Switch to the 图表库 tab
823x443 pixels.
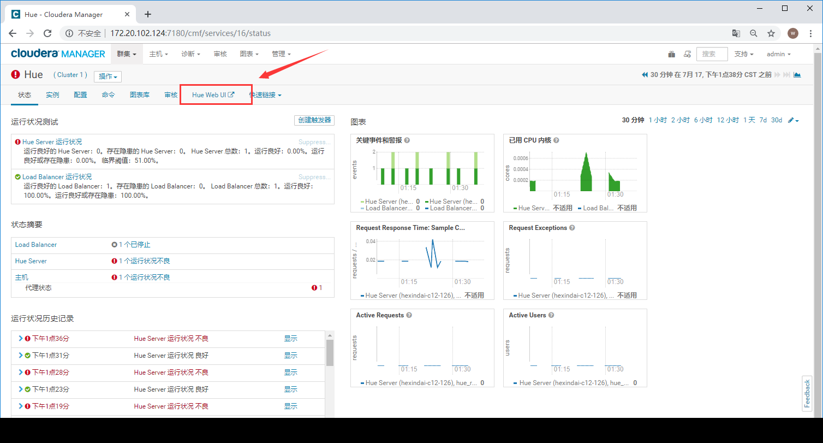[x=140, y=95]
